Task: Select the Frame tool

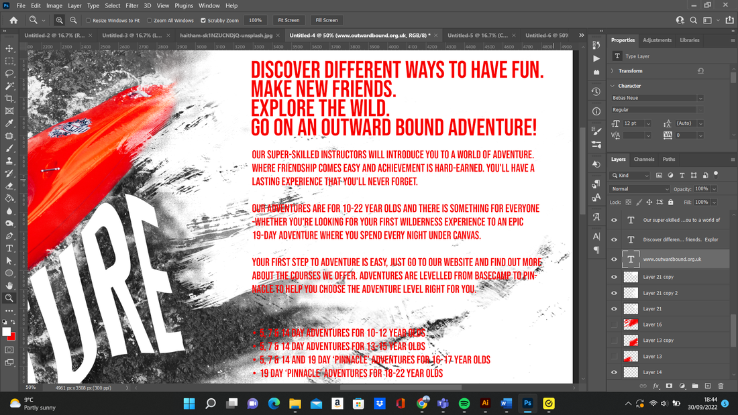Action: click(9, 111)
